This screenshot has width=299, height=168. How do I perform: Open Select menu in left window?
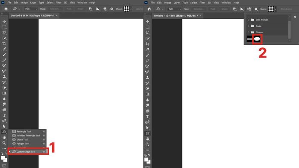pyautogui.click(x=50, y=3)
